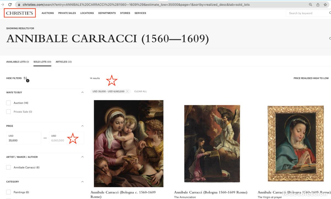Viewport: 331px width, 199px height.
Task: Click the lock icon in address bar
Action: point(19,5)
